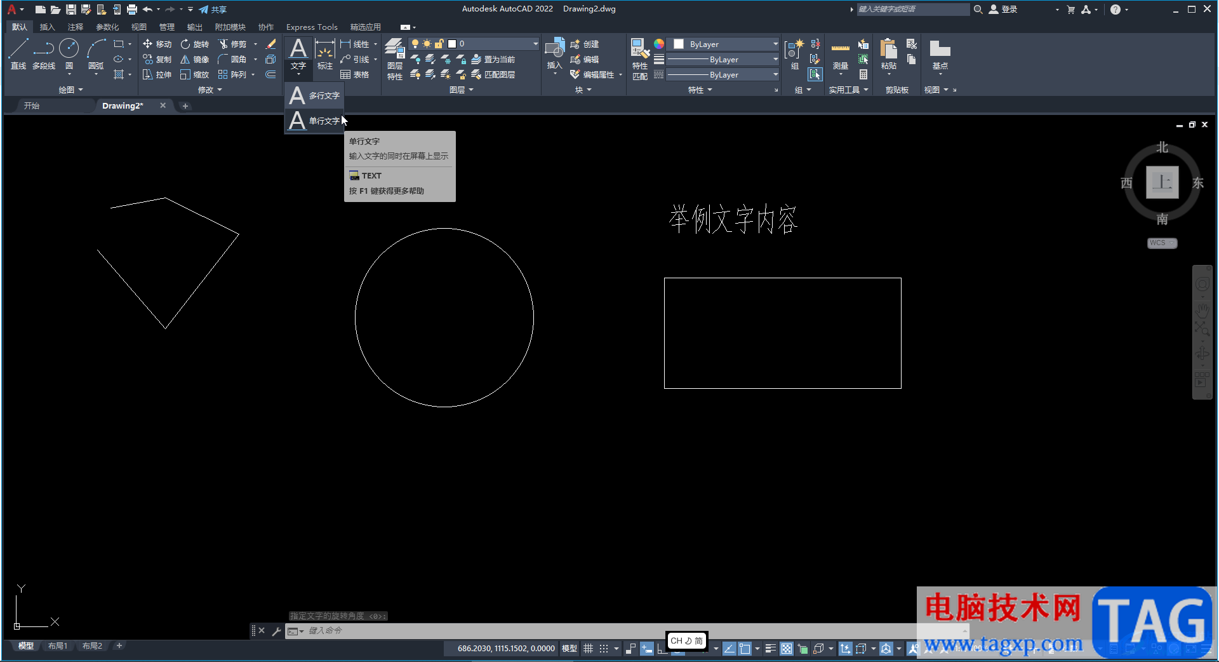Screen dimensions: 1219x662
Task: Click the customization wrench icon on command line
Action: pyautogui.click(x=276, y=631)
